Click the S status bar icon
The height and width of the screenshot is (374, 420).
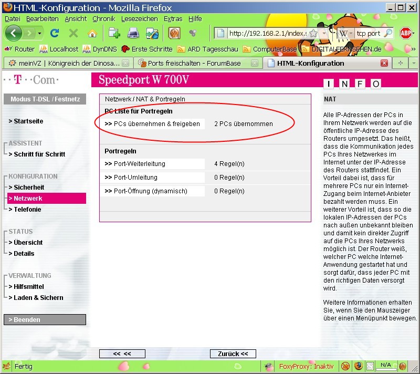point(370,366)
